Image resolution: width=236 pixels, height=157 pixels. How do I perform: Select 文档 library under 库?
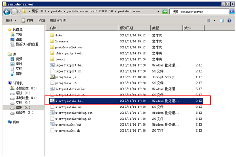(16, 69)
